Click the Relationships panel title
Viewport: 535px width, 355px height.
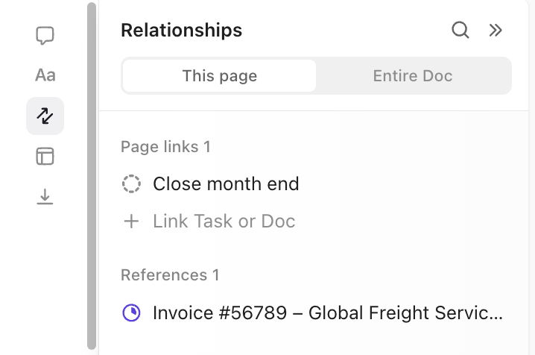pos(181,30)
